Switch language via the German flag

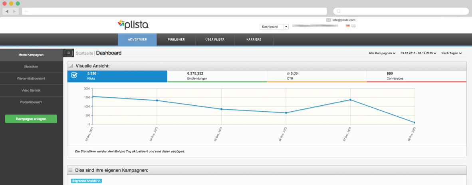point(348,26)
